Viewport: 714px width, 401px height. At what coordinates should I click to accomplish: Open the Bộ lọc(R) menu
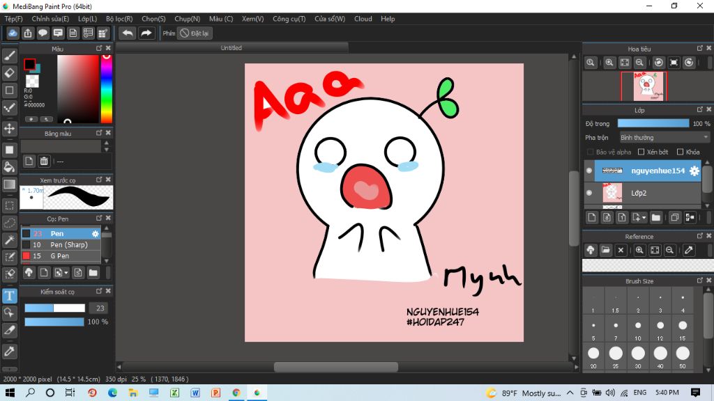(x=119, y=19)
